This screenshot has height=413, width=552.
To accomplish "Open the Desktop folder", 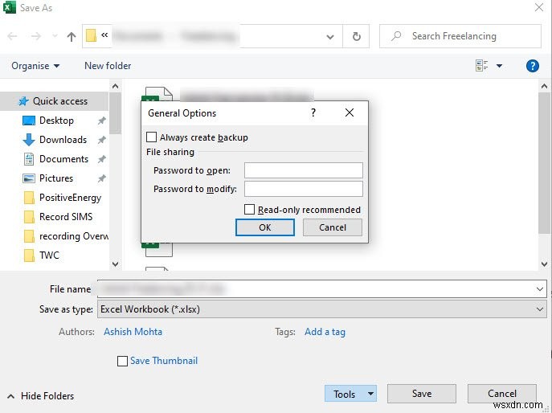I will pos(56,121).
